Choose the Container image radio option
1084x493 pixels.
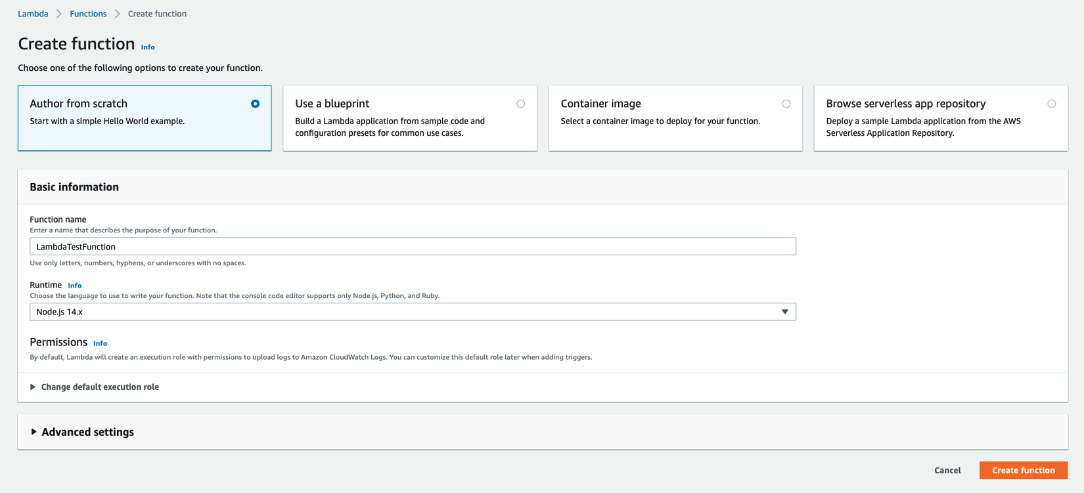tap(786, 104)
